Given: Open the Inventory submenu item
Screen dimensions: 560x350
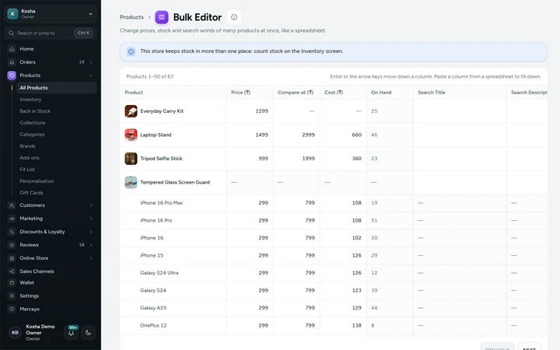Looking at the screenshot, I should click(57, 100).
